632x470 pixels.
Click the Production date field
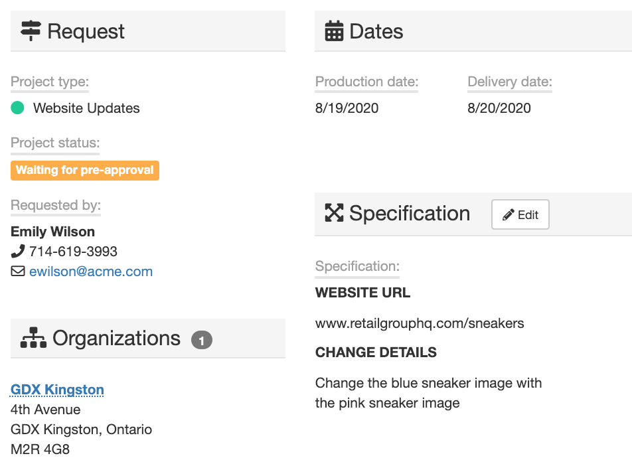coord(366,82)
